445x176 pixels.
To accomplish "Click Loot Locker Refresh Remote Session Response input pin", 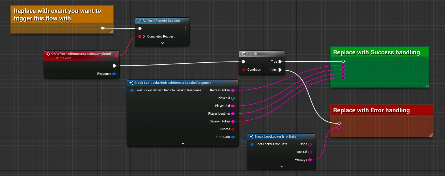I will pyautogui.click(x=132, y=90).
